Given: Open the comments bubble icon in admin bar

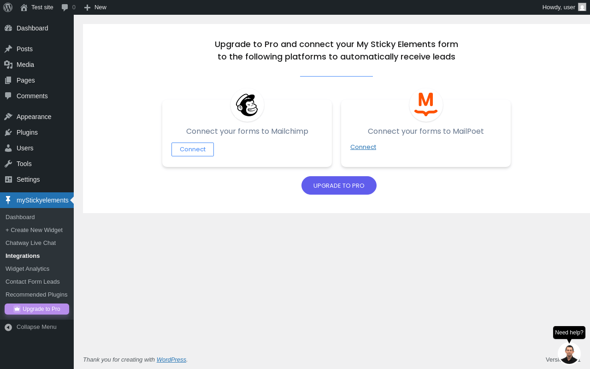Looking at the screenshot, I should [65, 7].
